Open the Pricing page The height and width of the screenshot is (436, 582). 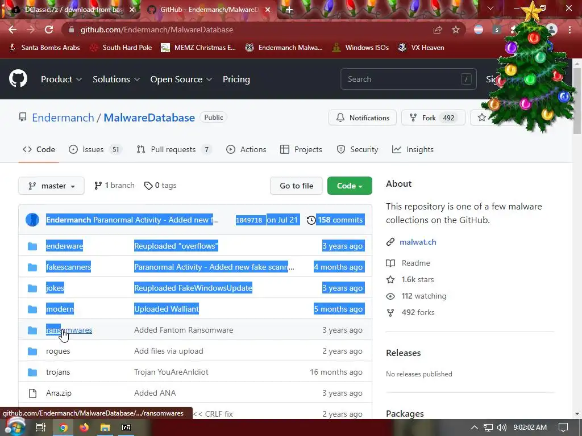[x=236, y=79]
